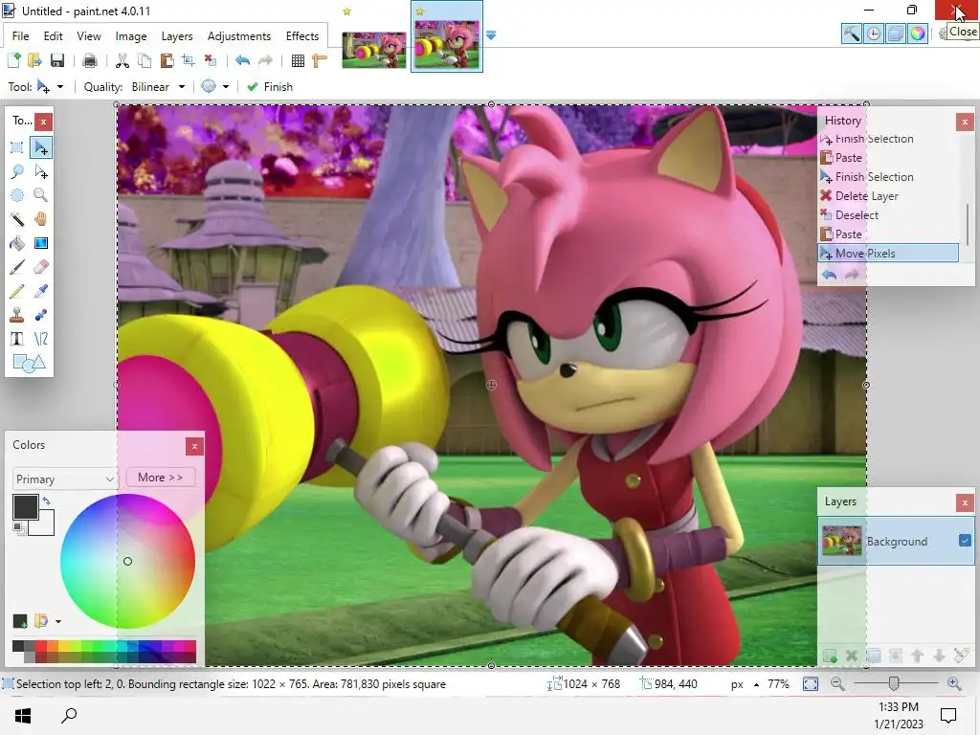The width and height of the screenshot is (980, 735).
Task: Select the Gradient tool
Action: tap(41, 243)
